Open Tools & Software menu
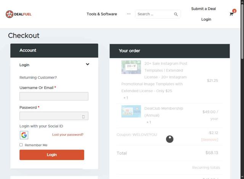Viewport: 244px width, 179px height. click(x=102, y=14)
